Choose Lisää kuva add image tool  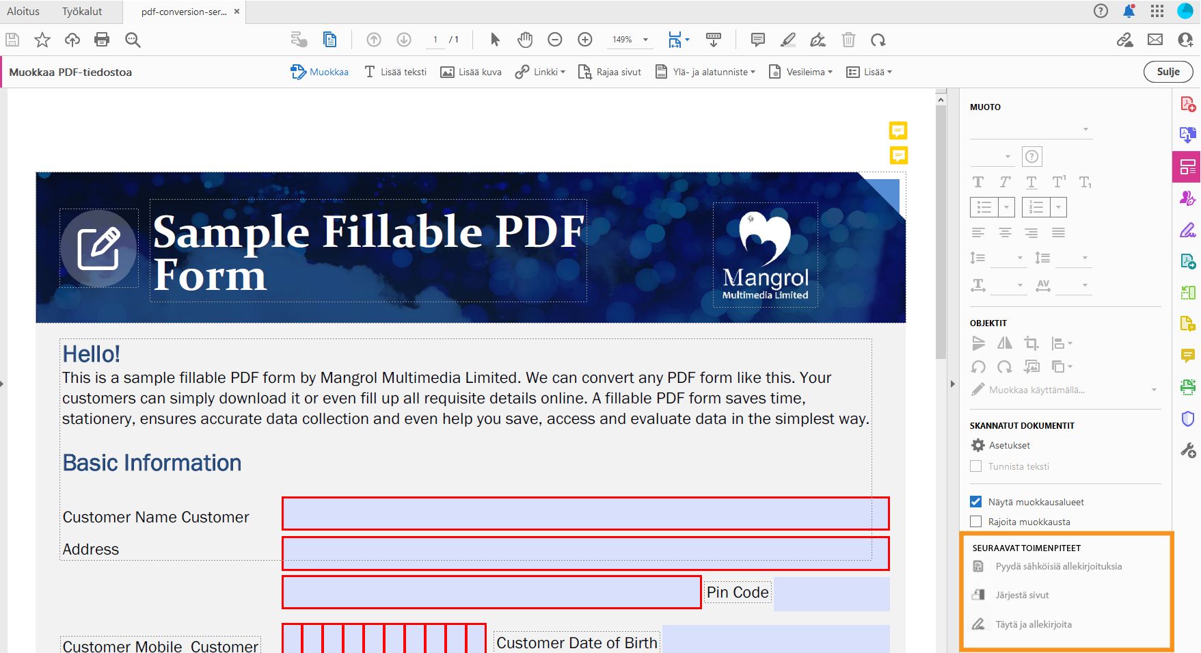[471, 72]
